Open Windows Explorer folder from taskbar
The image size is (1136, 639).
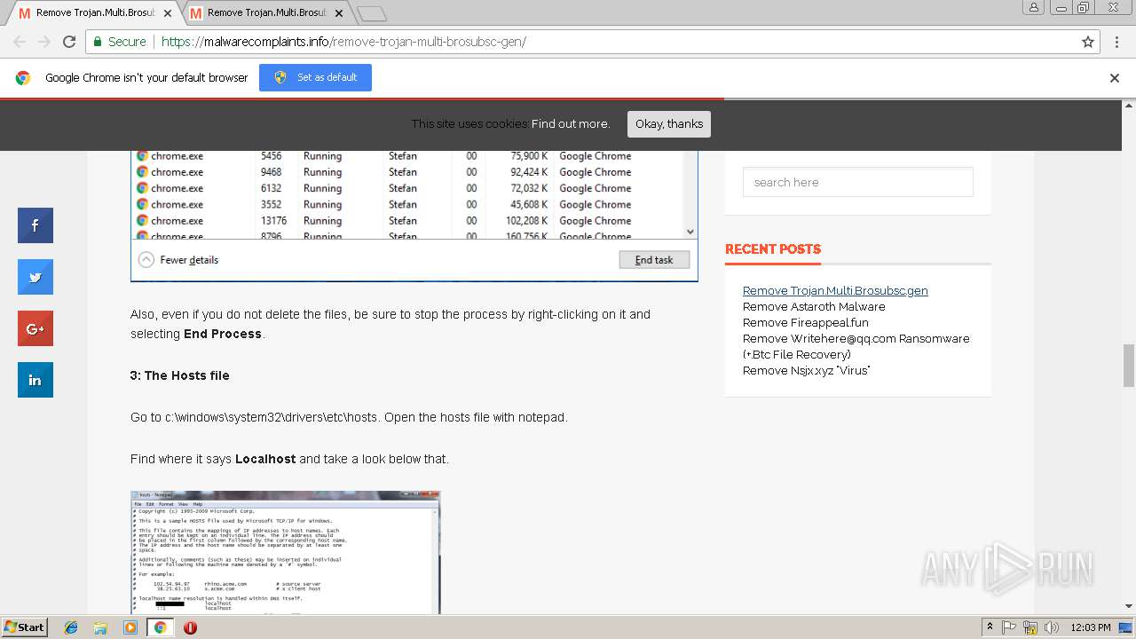[100, 627]
